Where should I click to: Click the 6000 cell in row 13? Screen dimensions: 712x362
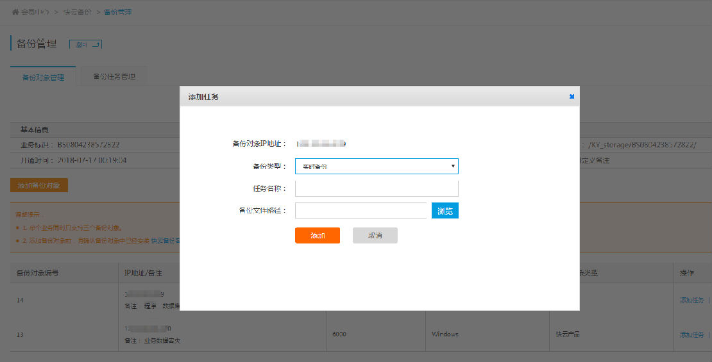click(339, 334)
